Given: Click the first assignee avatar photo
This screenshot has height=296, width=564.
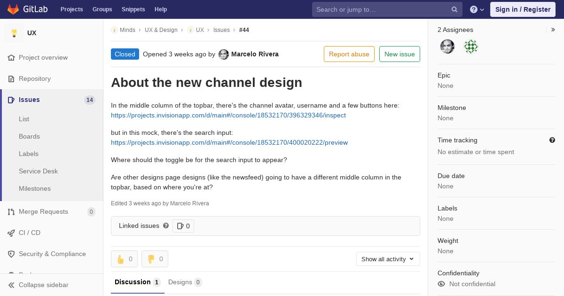Looking at the screenshot, I should click(447, 47).
